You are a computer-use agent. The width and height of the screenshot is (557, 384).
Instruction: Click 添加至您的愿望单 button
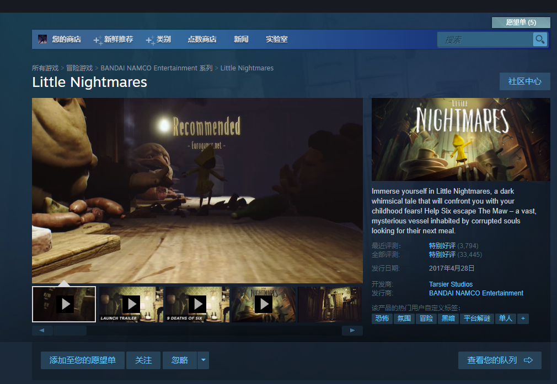click(82, 360)
